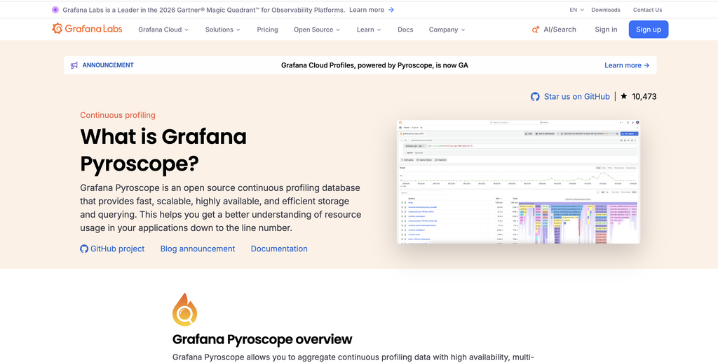Open the Contact Us link

coord(647,10)
